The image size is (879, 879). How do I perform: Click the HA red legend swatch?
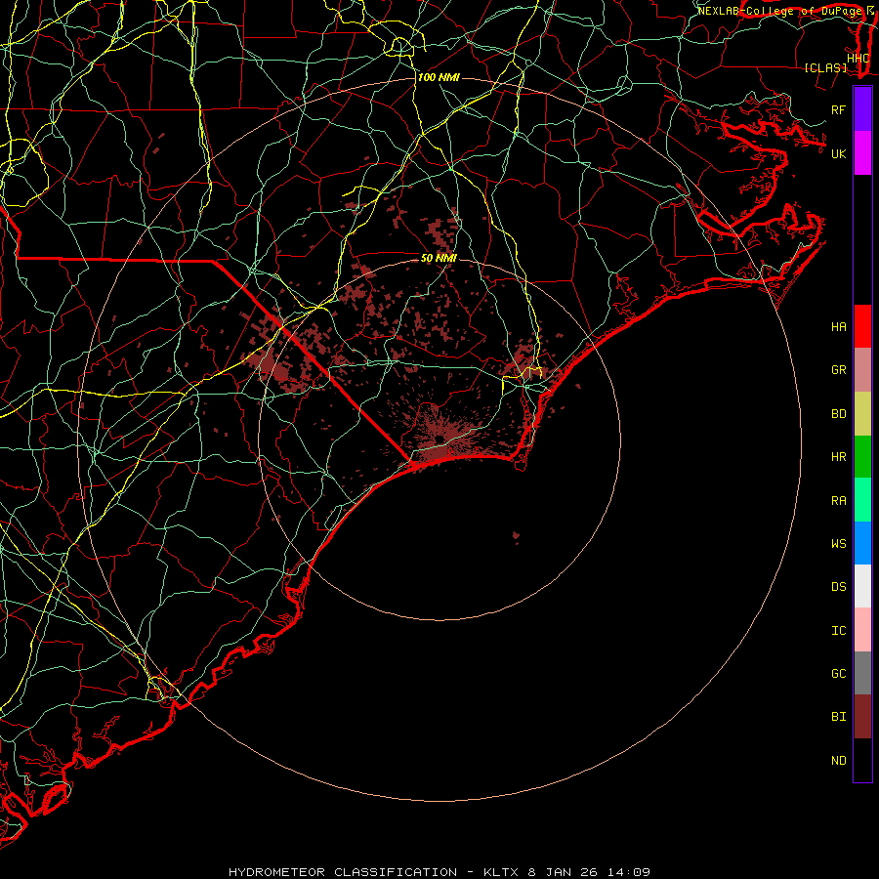pos(862,326)
